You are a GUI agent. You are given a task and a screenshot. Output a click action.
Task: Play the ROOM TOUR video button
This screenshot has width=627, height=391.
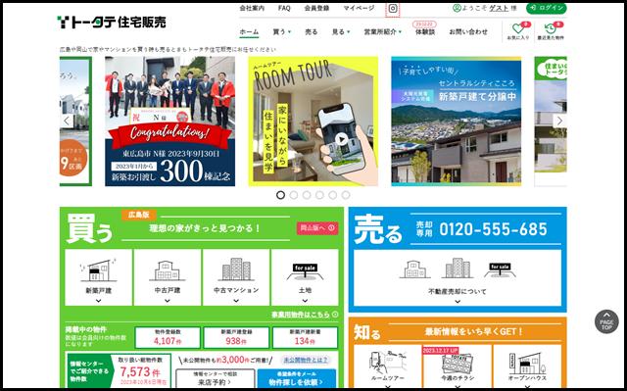coord(341,139)
